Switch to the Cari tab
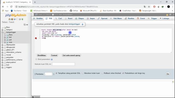This screenshot has height=98, width=175. coord(59,19)
